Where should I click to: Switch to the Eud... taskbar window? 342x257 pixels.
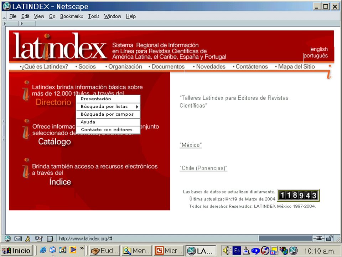(x=105, y=251)
